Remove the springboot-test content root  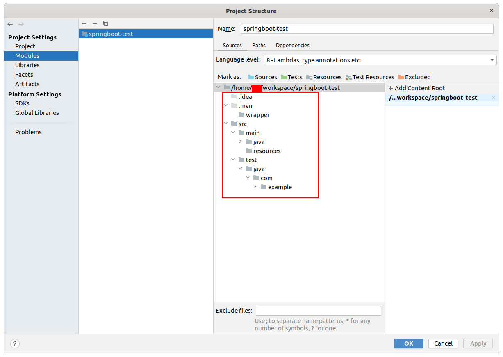point(493,98)
